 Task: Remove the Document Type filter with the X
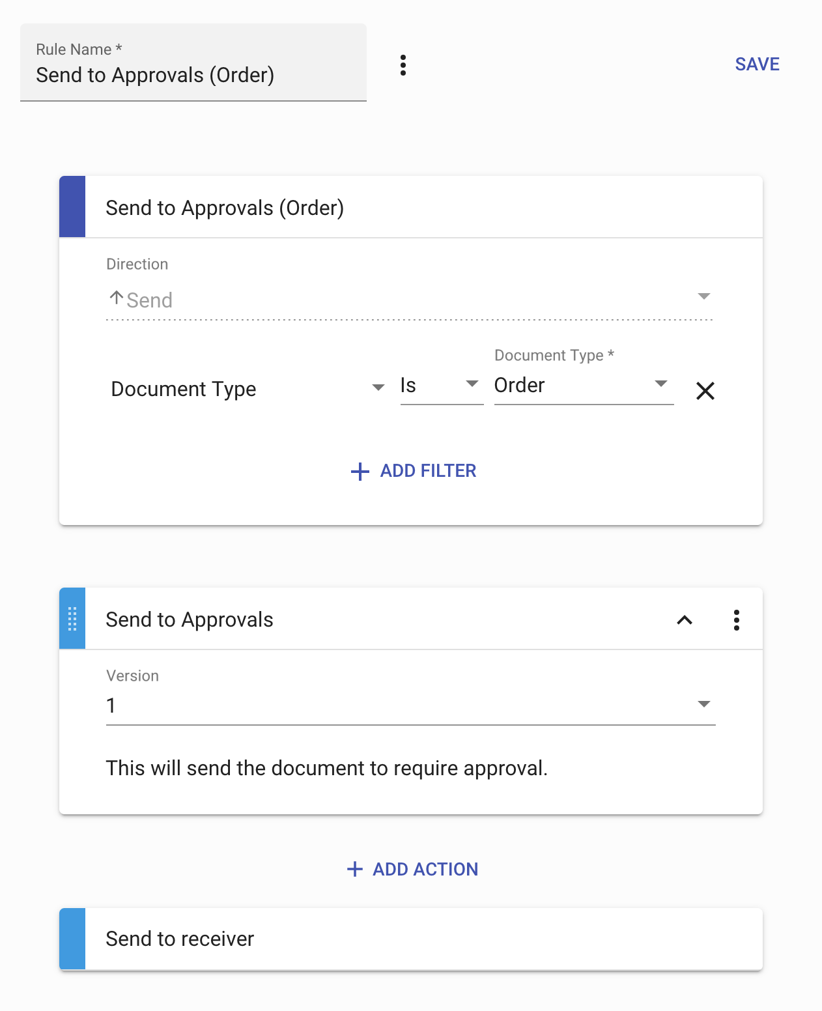point(705,391)
